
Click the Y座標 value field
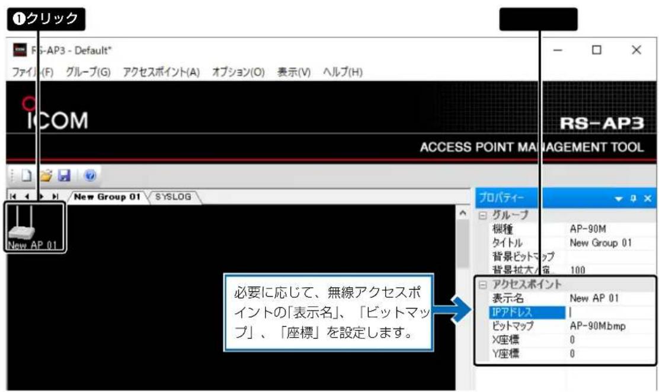click(612, 354)
